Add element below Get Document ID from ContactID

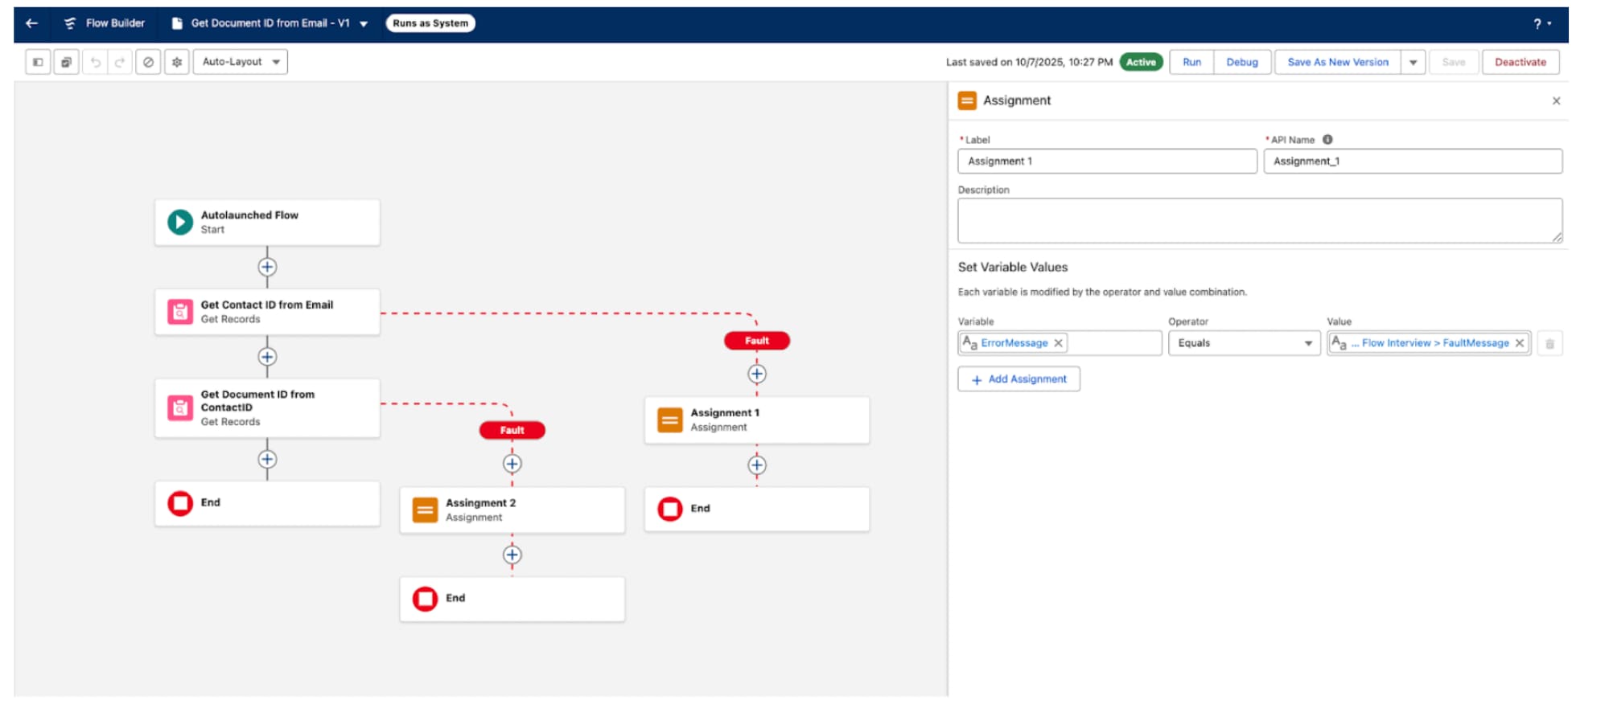(x=267, y=459)
